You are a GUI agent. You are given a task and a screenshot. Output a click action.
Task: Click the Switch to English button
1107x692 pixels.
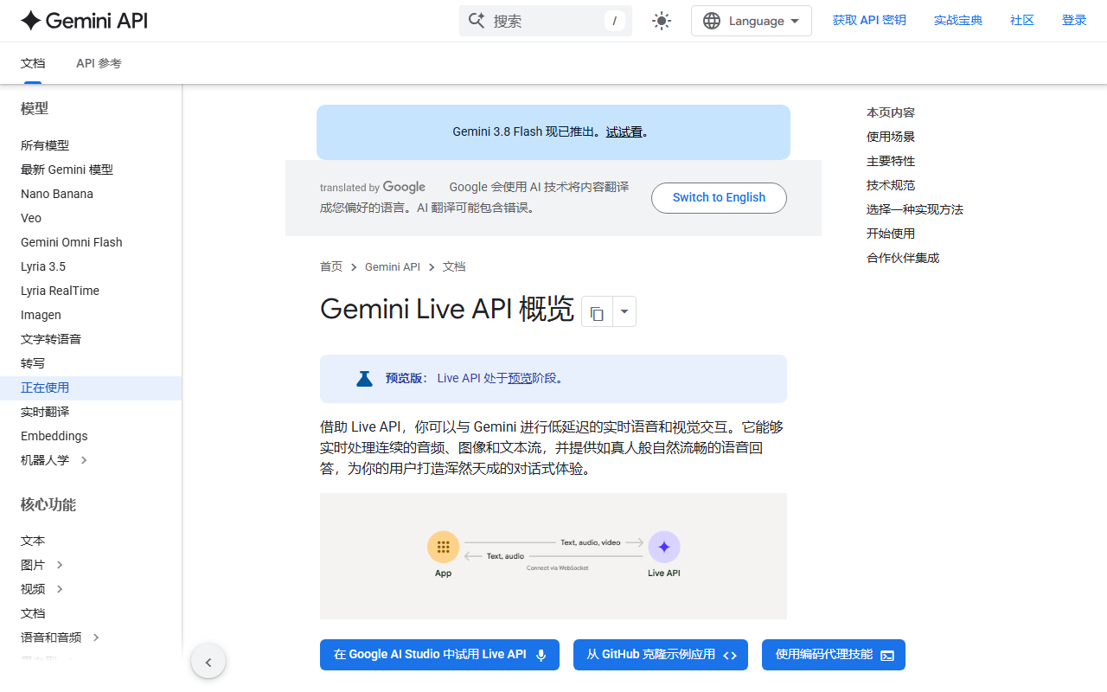pyautogui.click(x=719, y=197)
